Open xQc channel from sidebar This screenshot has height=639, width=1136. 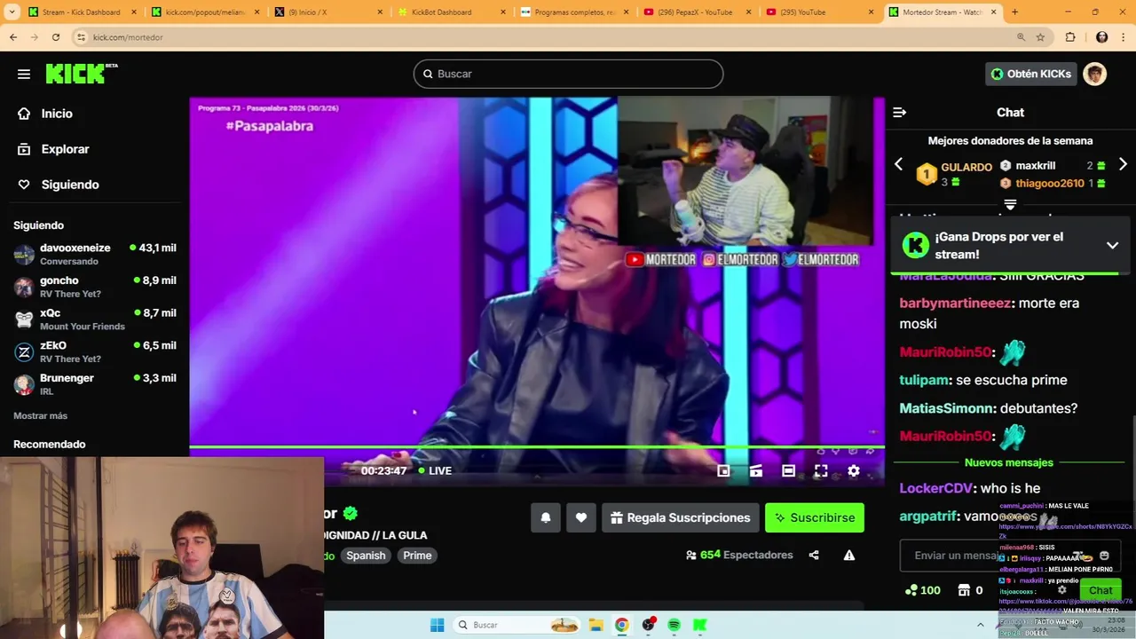95,319
